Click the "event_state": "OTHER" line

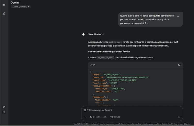click(105, 83)
